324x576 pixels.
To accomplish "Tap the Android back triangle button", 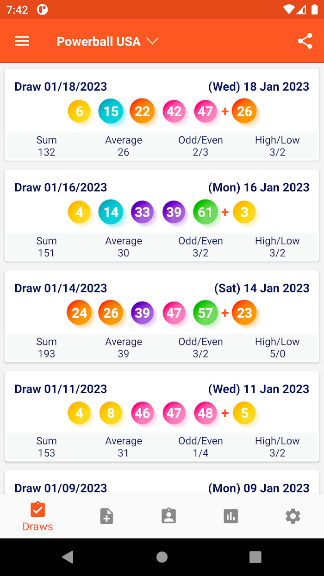I will pos(68,557).
